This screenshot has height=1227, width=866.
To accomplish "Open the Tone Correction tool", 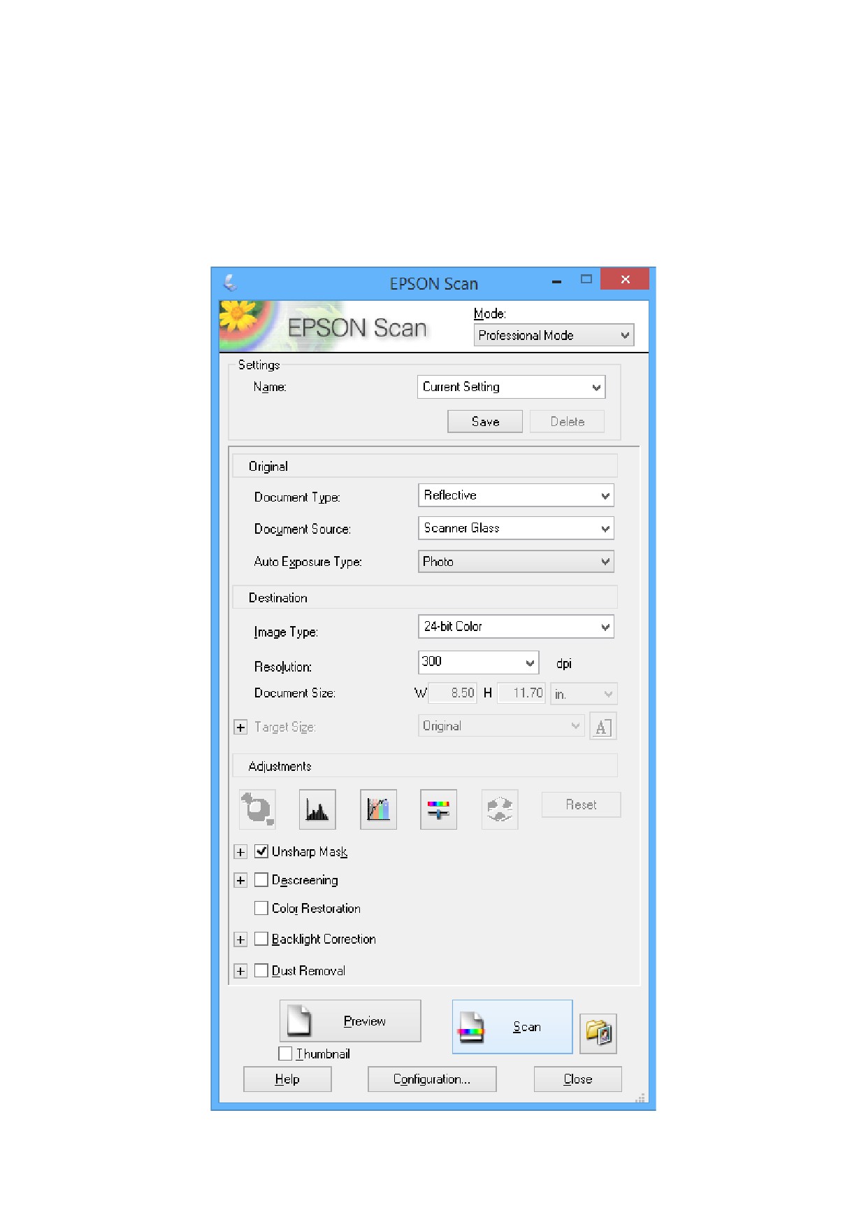I will [378, 809].
